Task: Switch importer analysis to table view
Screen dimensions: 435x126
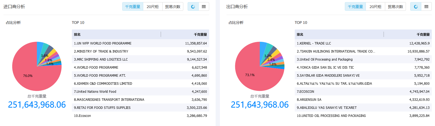Action: 204,7
